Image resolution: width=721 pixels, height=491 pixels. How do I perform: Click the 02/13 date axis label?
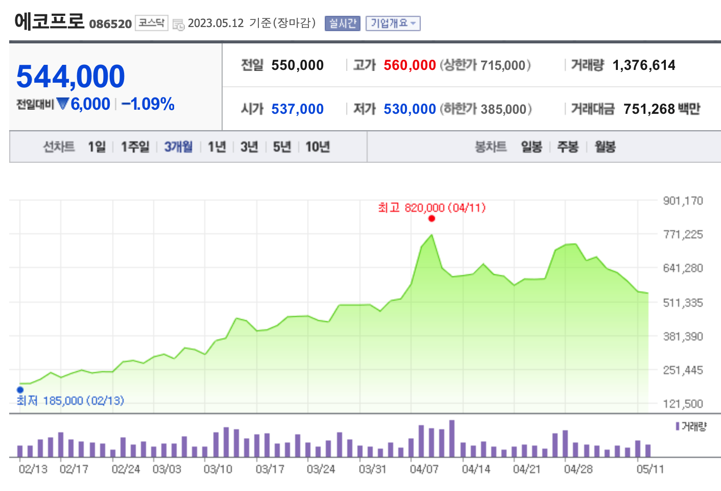33,469
